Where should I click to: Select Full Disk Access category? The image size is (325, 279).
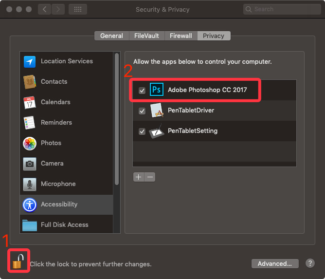point(66,225)
